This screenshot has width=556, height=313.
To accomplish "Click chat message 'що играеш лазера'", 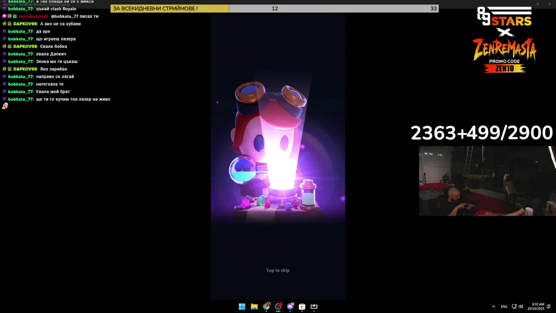I will click(x=56, y=39).
